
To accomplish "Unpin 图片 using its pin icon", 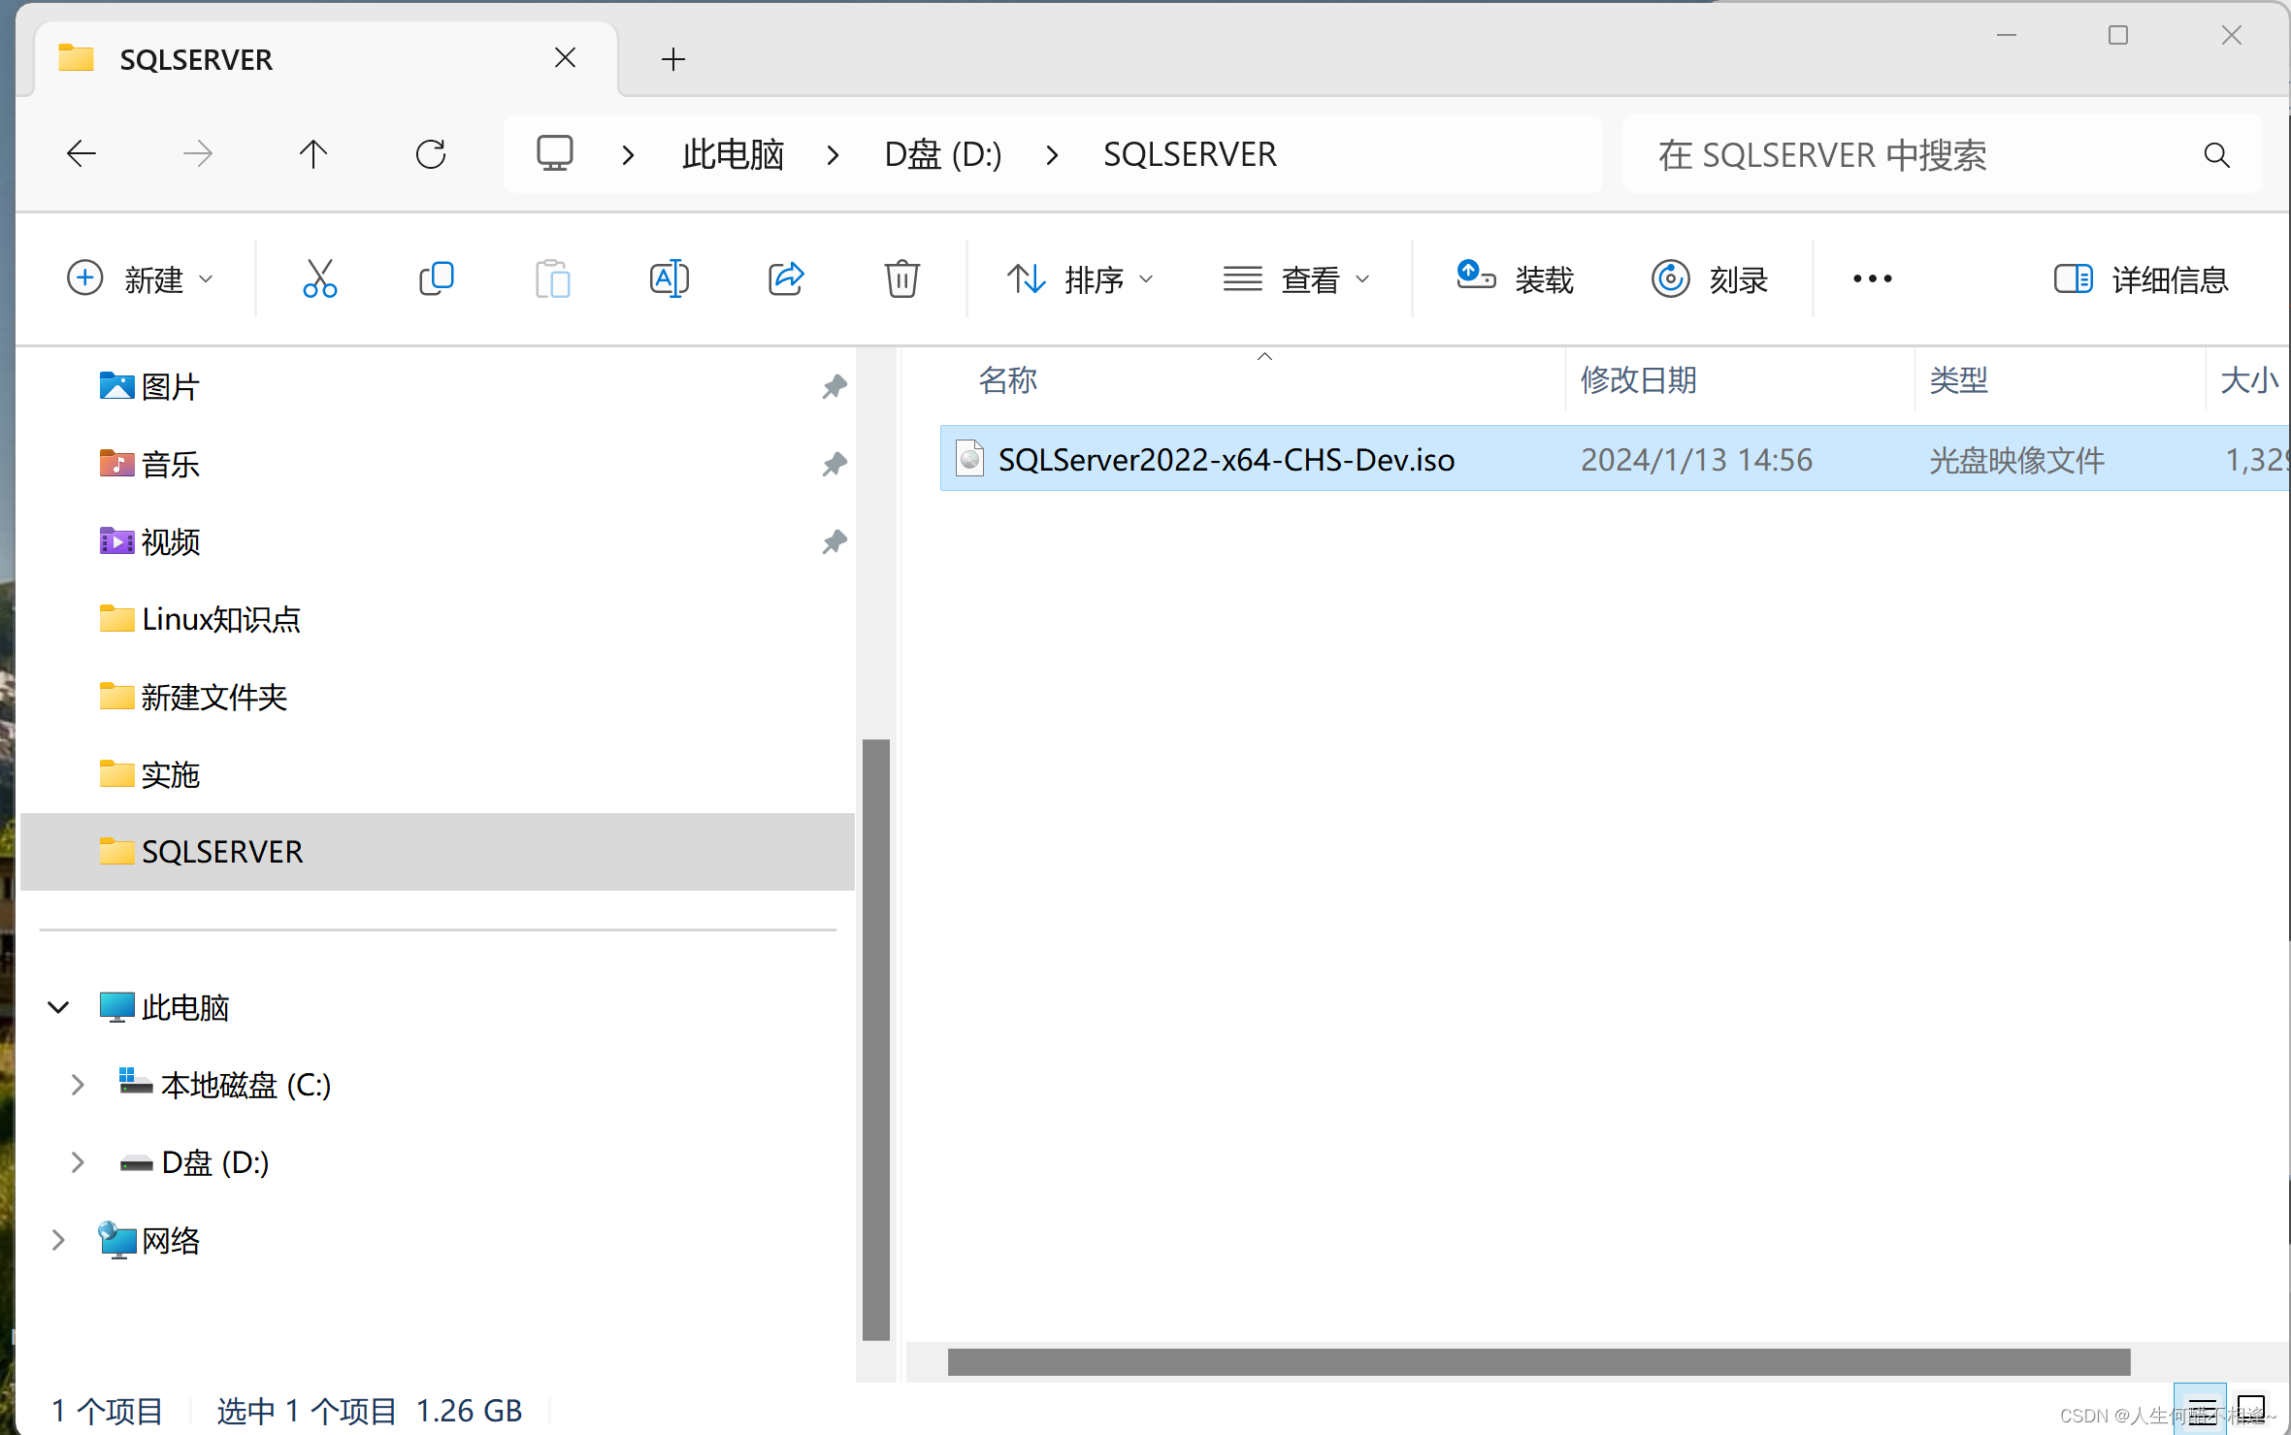I will coord(835,386).
